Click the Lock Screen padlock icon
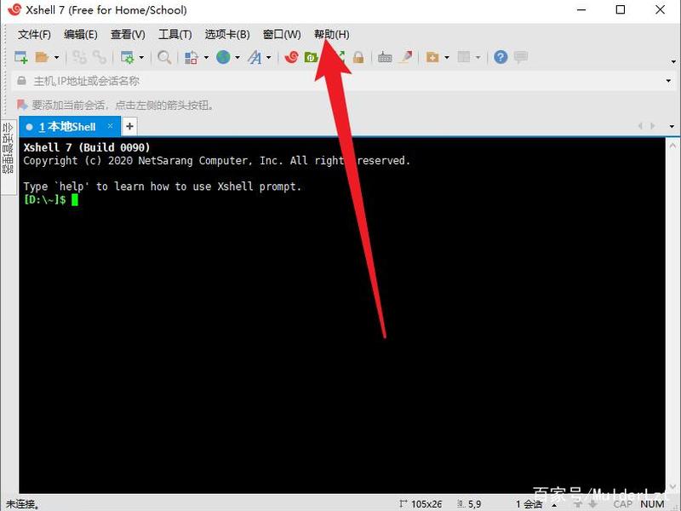Screen dimensions: 681x511 (358, 57)
